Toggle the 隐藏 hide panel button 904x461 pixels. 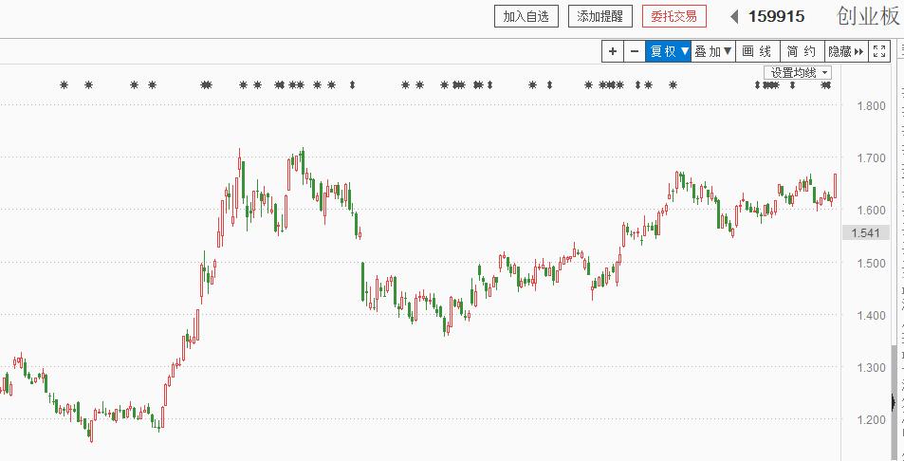[x=845, y=51]
